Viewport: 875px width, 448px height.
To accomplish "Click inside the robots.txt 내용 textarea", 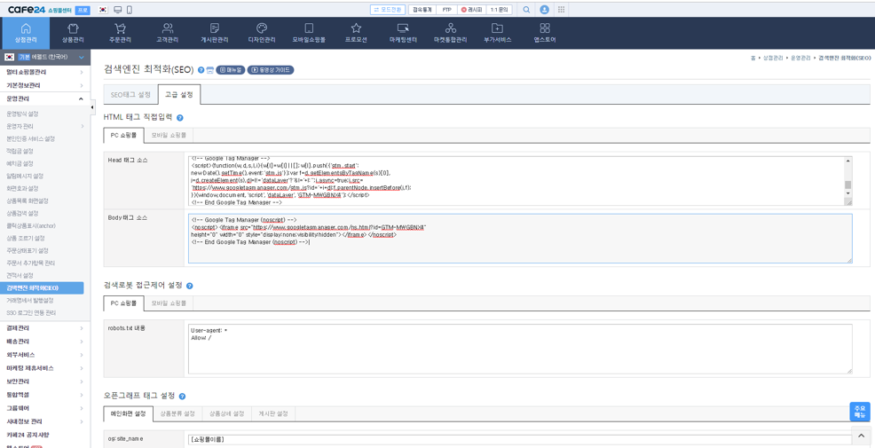I will 520,349.
